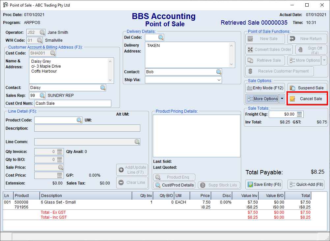The height and width of the screenshot is (241, 330).
Task: Click the Product Code lookup magnifier
Action: click(x=79, y=120)
